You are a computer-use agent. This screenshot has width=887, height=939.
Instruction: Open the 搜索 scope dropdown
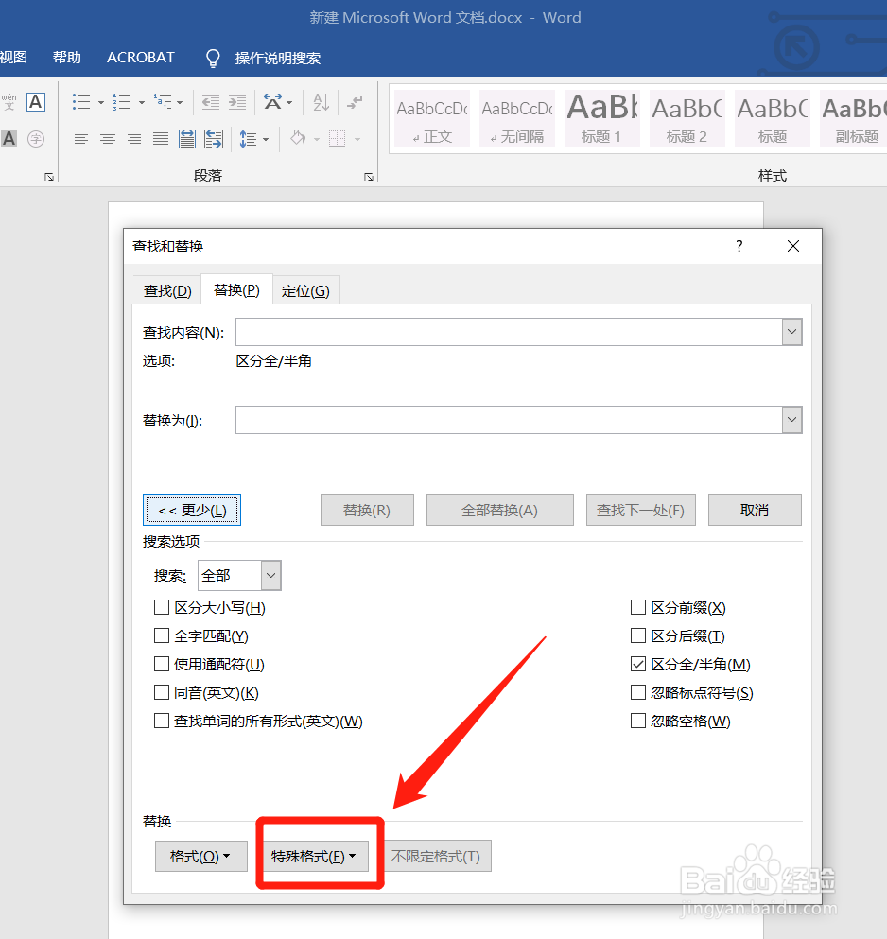pos(270,575)
